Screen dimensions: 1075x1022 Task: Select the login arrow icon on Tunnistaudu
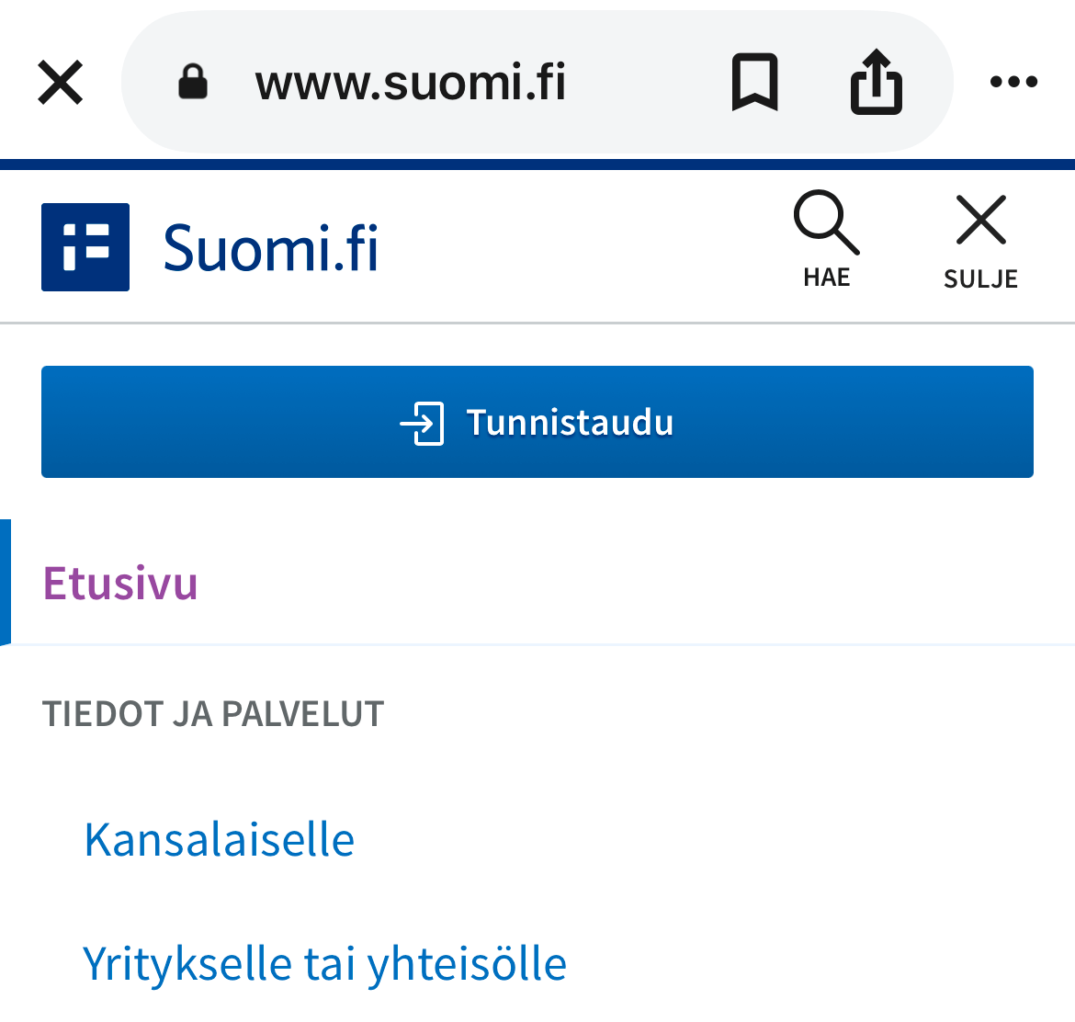(421, 422)
